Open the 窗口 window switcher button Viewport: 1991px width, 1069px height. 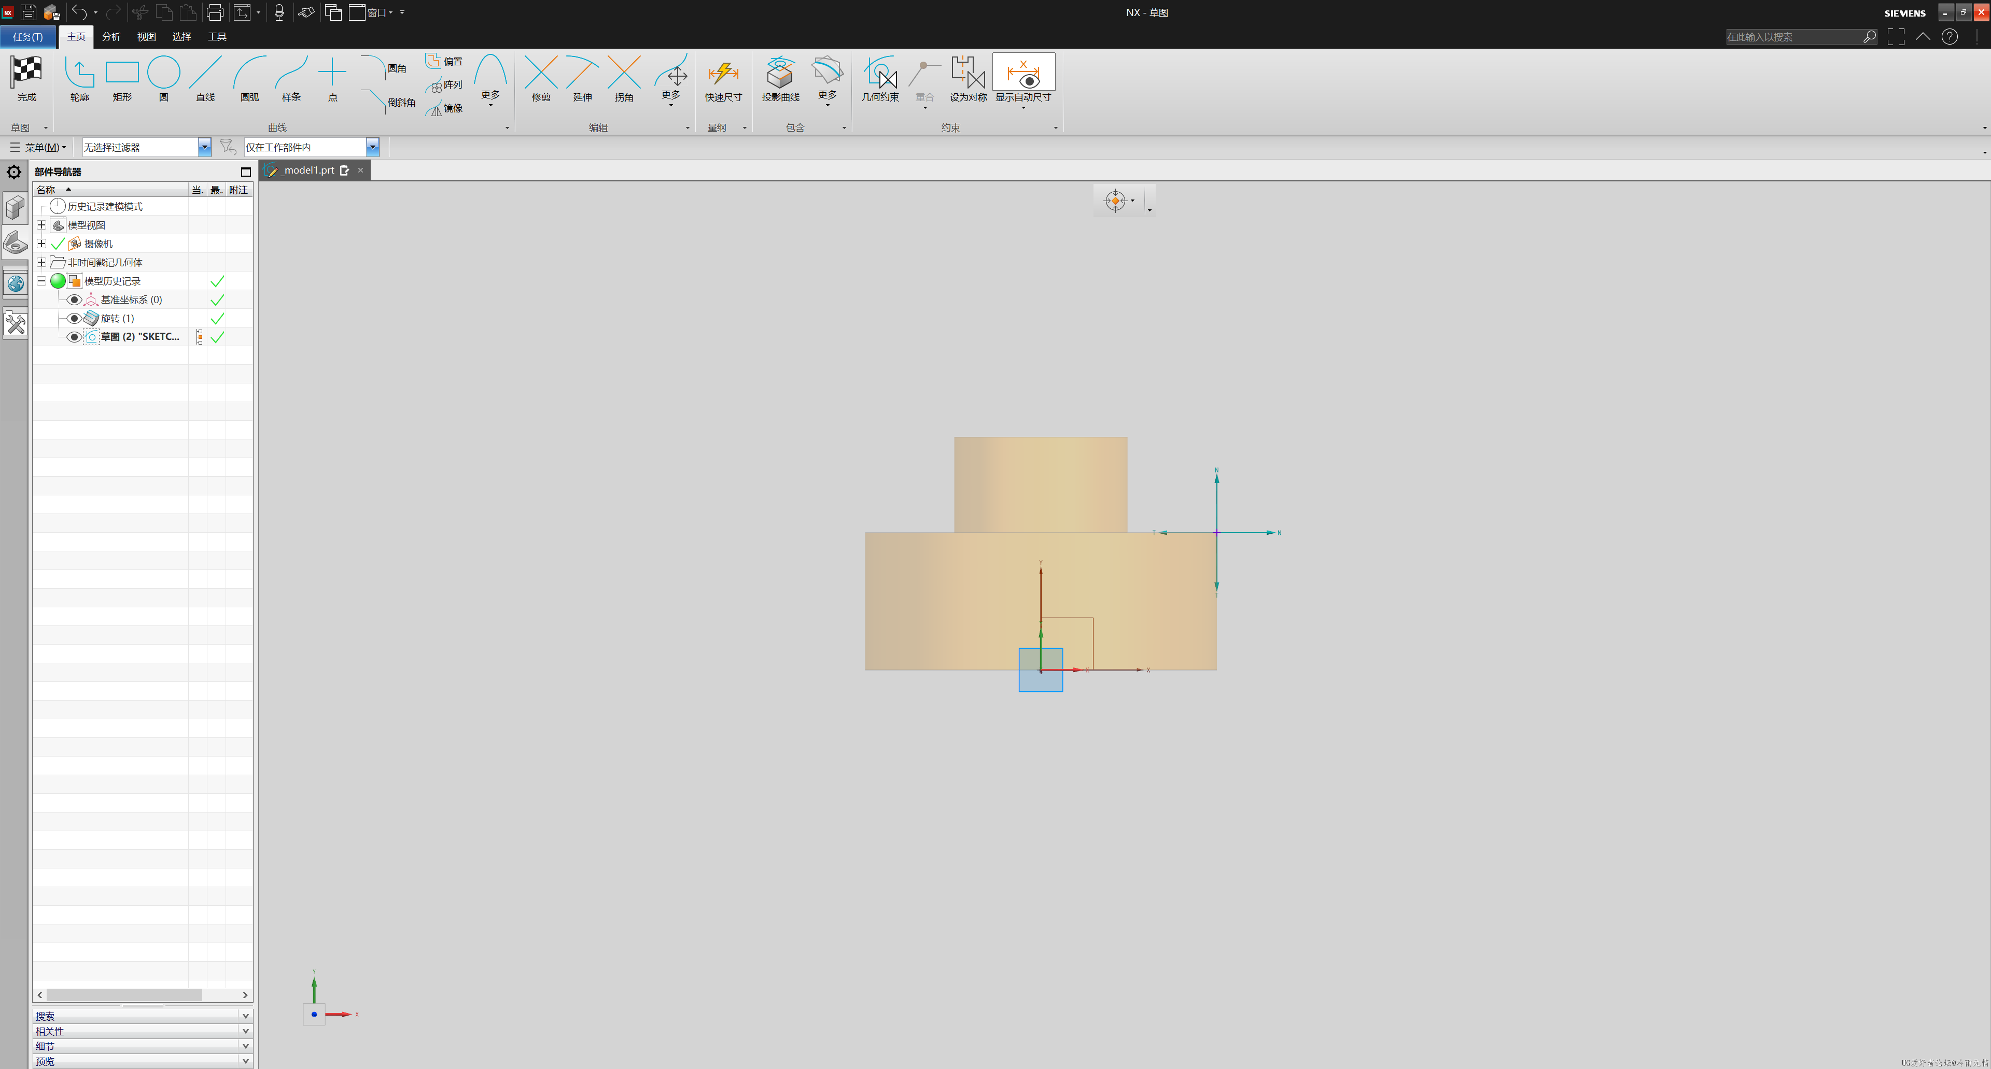pos(372,11)
